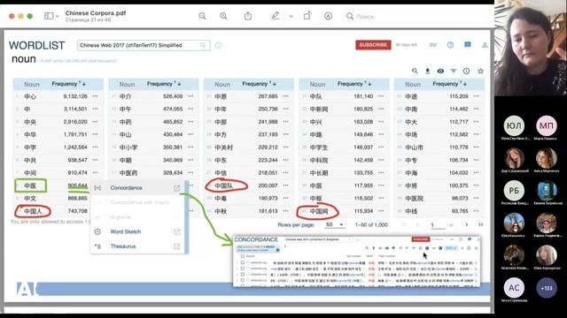Screen dimensions: 567x318
Task: Open the three-dot menu for 中国队
Action: 286,185
